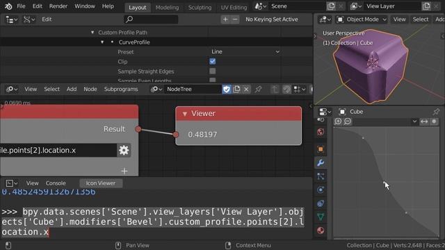The width and height of the screenshot is (445, 250).
Task: Open the Window menu
Action: (x=85, y=6)
